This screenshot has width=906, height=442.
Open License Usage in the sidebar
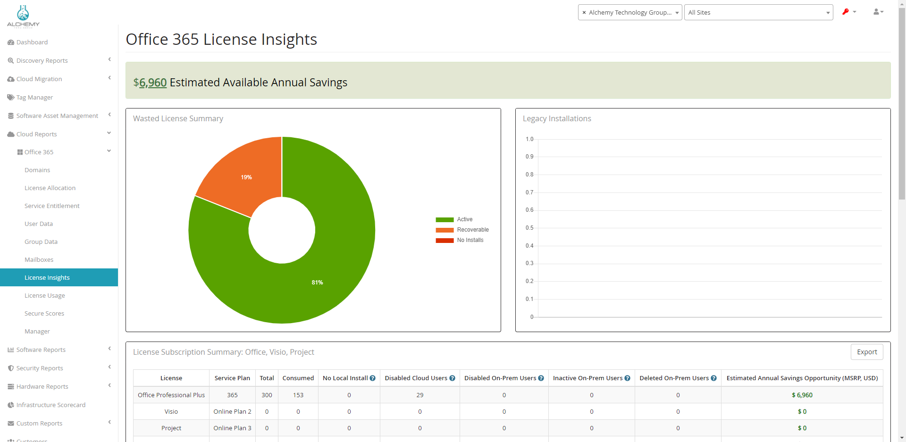coord(45,296)
